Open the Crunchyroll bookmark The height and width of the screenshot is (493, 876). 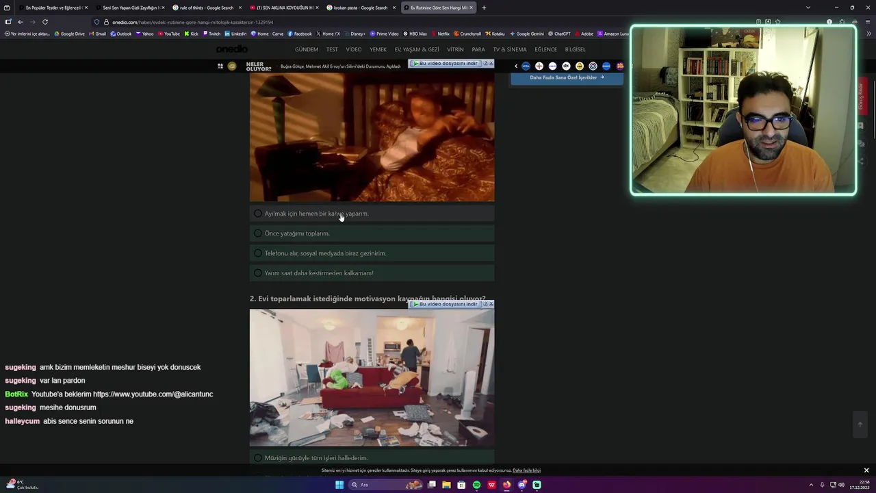point(467,34)
